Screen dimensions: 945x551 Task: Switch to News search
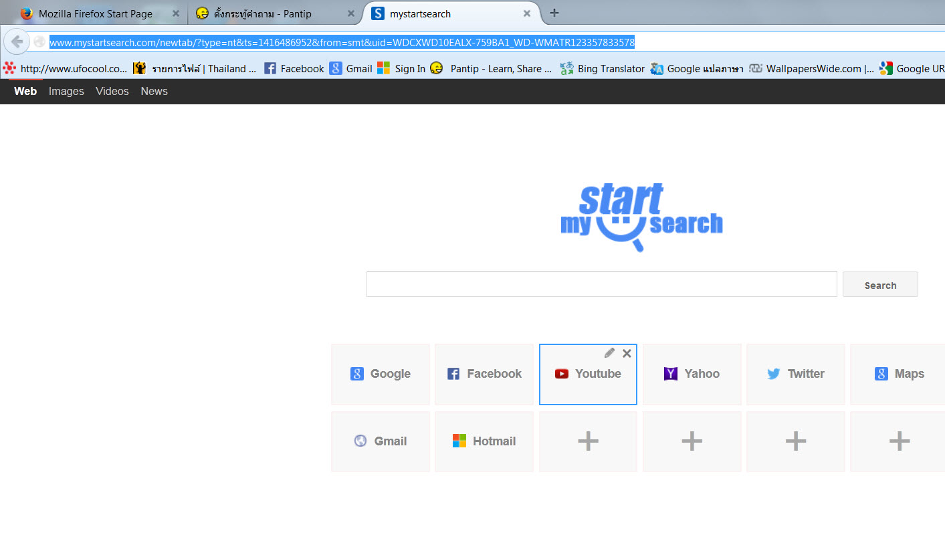(x=154, y=91)
